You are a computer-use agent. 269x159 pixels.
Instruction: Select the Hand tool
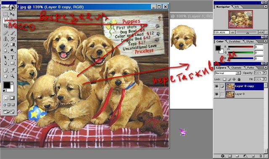click(5, 76)
